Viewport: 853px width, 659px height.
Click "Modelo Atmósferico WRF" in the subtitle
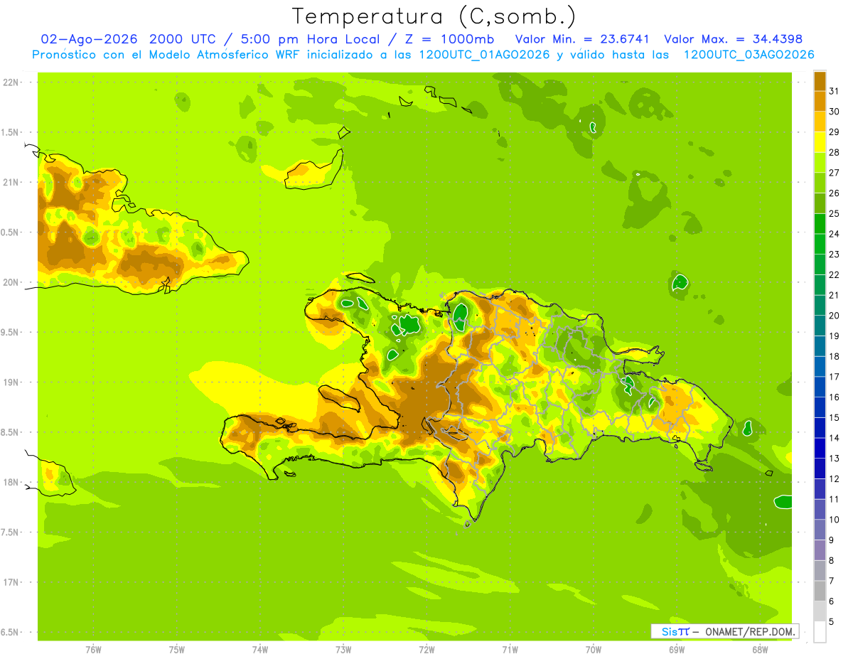230,55
